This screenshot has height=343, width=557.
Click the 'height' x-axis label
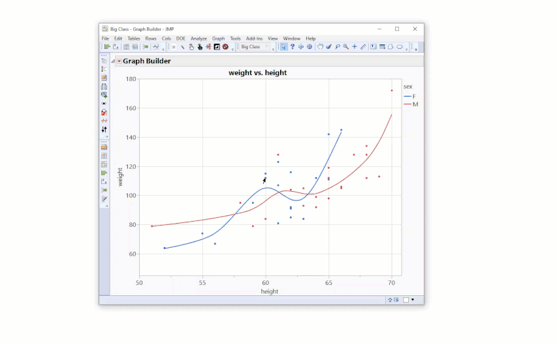tap(270, 291)
